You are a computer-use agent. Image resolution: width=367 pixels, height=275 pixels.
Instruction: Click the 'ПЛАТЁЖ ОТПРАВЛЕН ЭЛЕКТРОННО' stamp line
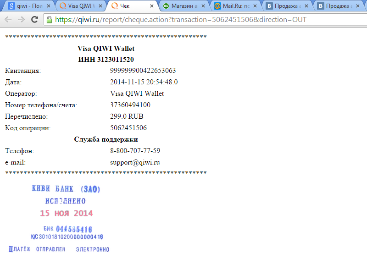[x=59, y=249]
